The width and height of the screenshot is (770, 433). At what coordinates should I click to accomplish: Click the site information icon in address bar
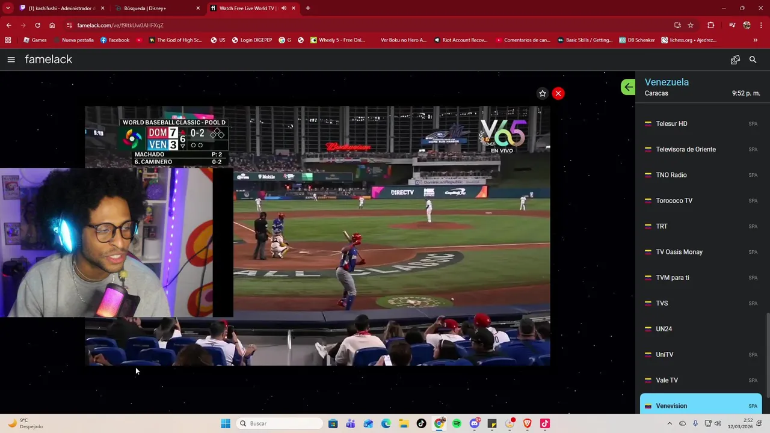[x=69, y=25]
